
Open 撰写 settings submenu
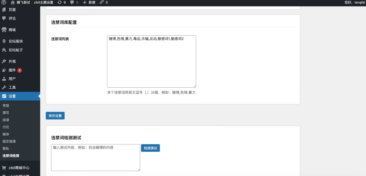point(6,113)
